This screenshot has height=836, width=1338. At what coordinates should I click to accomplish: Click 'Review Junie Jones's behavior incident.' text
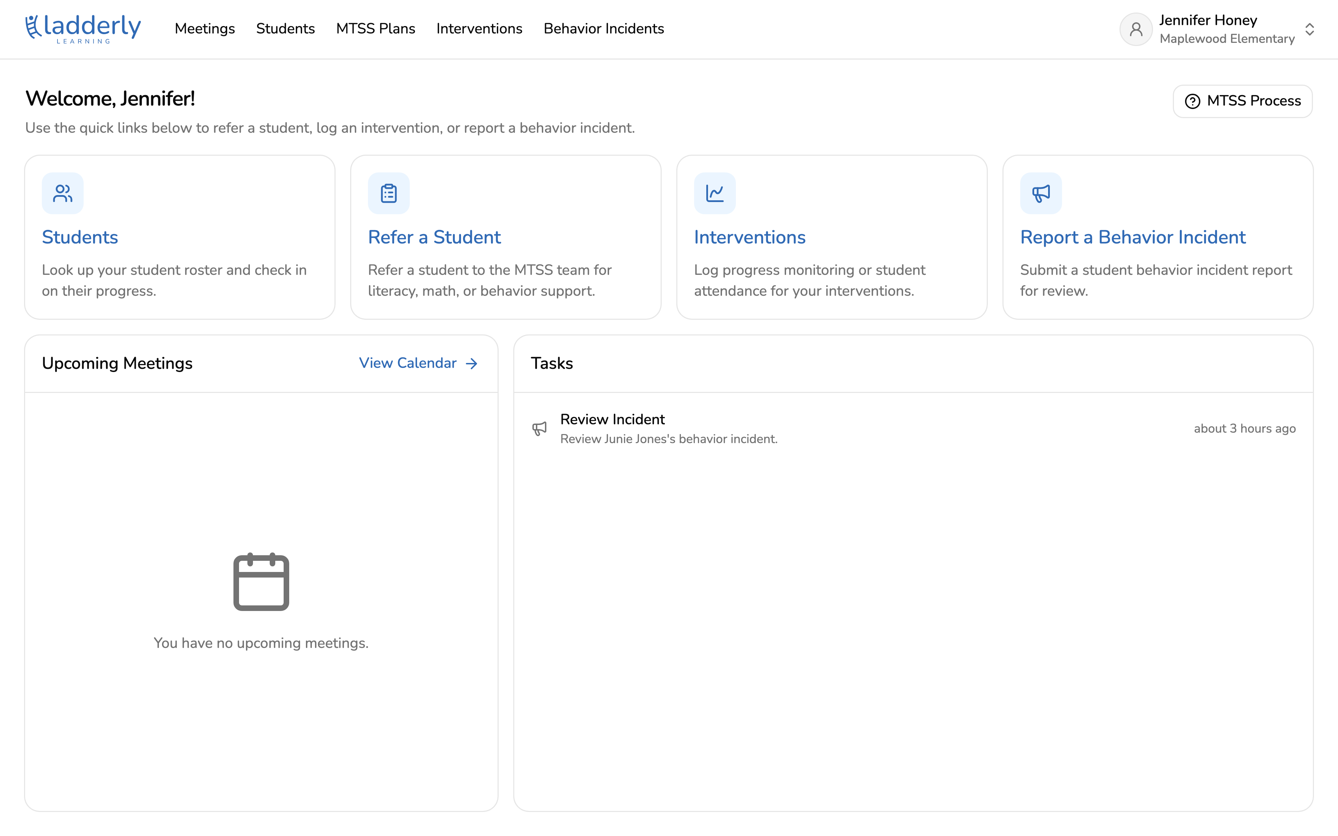669,439
